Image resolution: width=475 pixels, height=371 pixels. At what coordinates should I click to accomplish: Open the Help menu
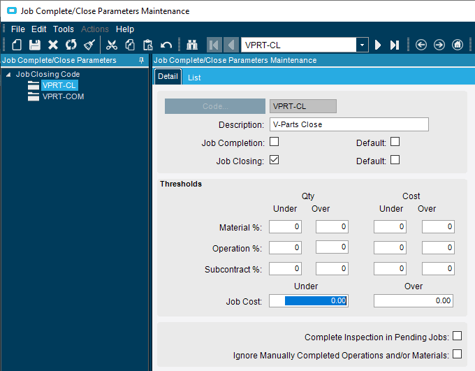[125, 29]
